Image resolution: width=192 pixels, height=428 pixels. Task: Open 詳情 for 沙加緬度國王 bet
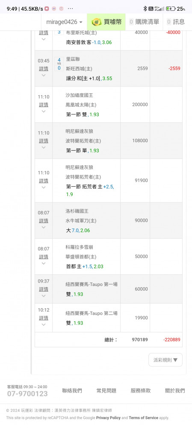[x=44, y=104]
